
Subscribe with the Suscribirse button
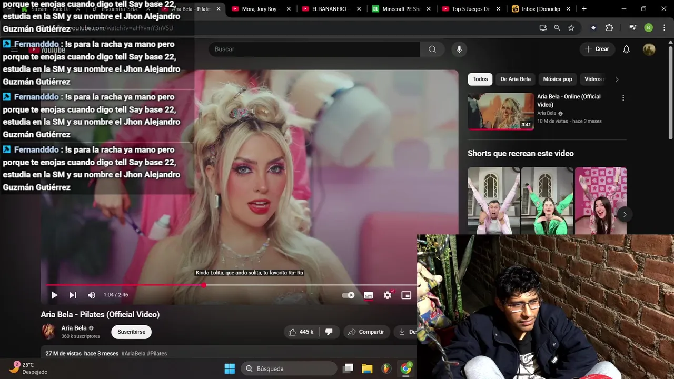click(131, 332)
